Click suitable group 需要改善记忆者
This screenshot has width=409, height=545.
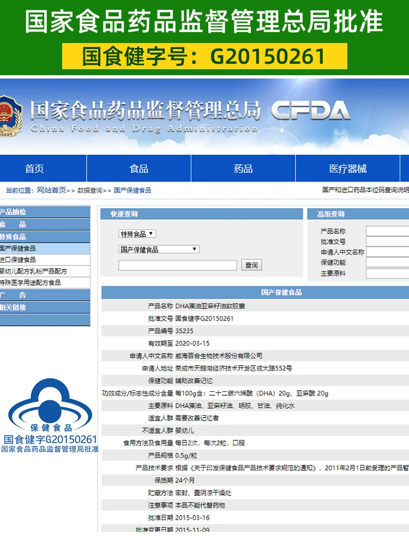pyautogui.click(x=197, y=418)
